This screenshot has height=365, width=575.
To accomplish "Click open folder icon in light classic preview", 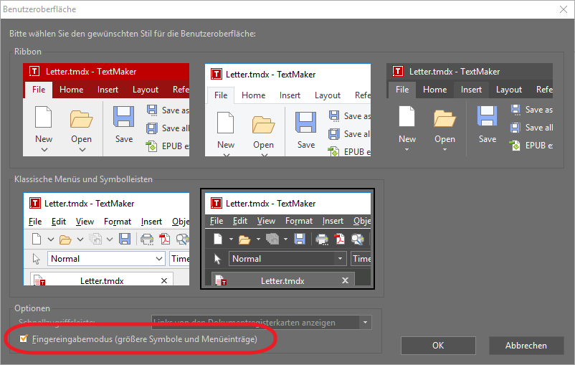I will 65,240.
